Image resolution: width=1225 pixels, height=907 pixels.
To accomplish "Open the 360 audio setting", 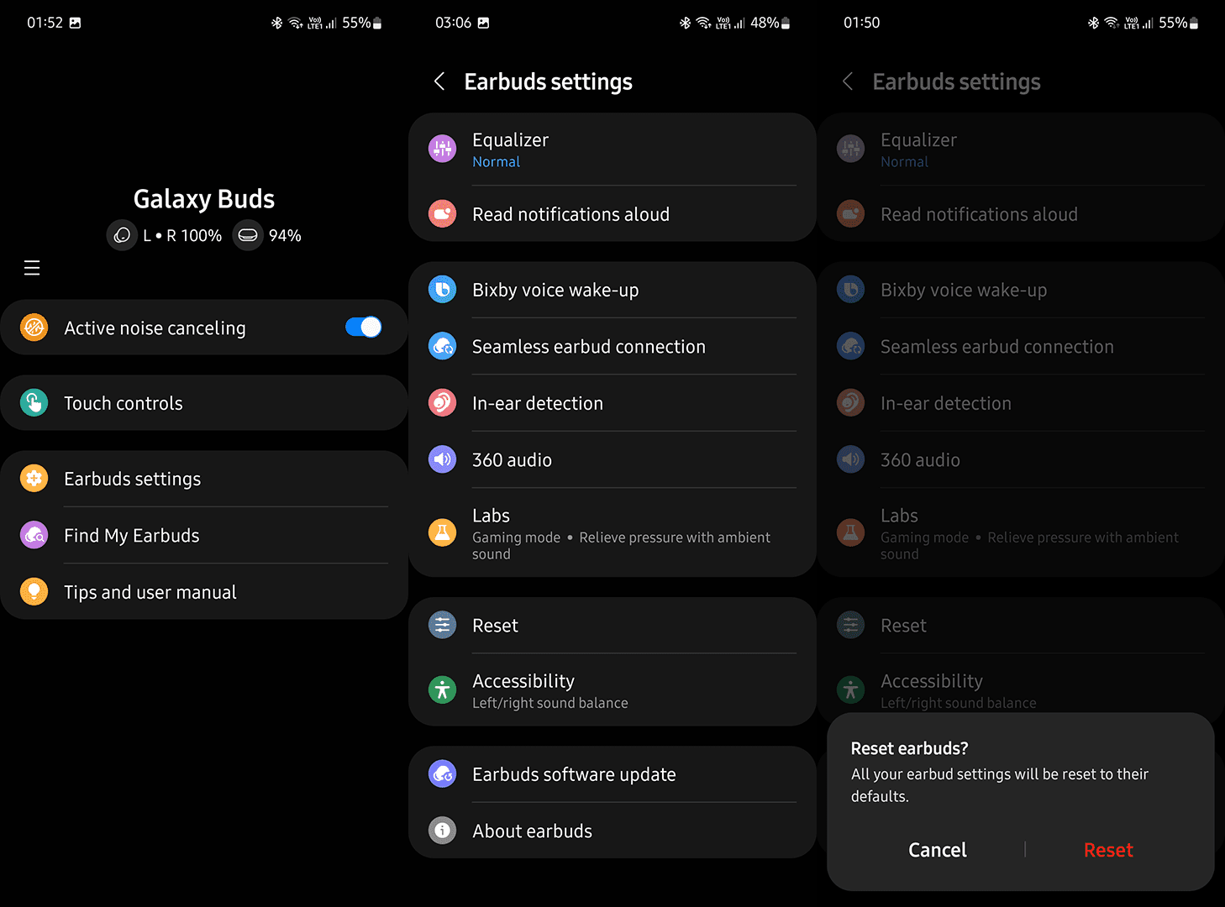I will click(x=612, y=459).
